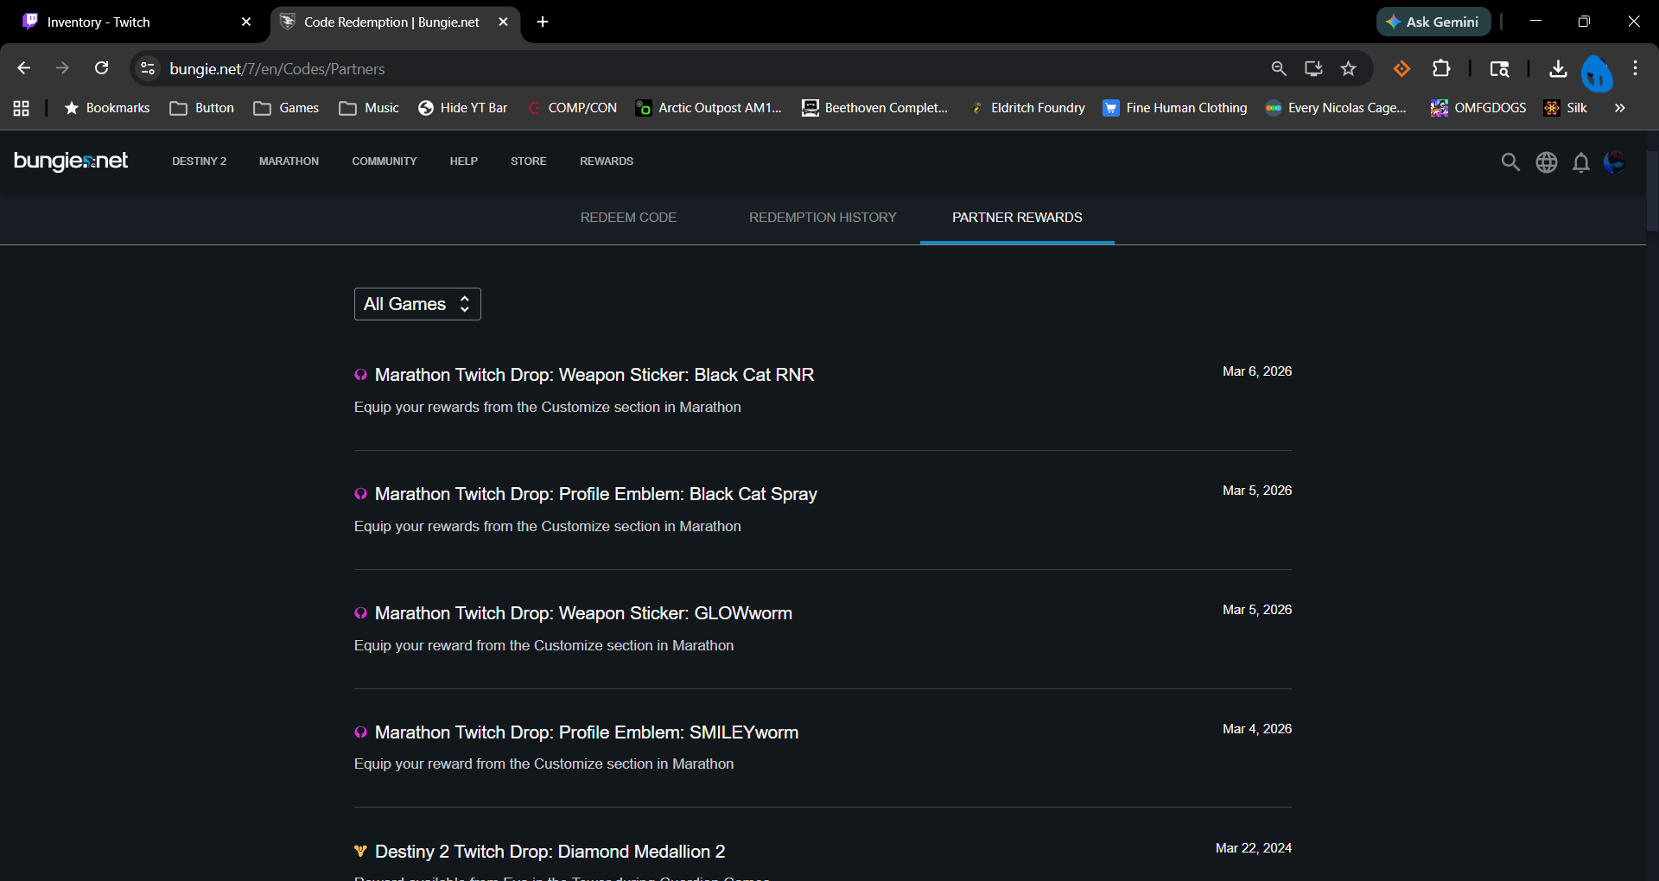Screen dimensions: 1659x881
Task: Open the user profile avatar menu
Action: [x=1614, y=162]
